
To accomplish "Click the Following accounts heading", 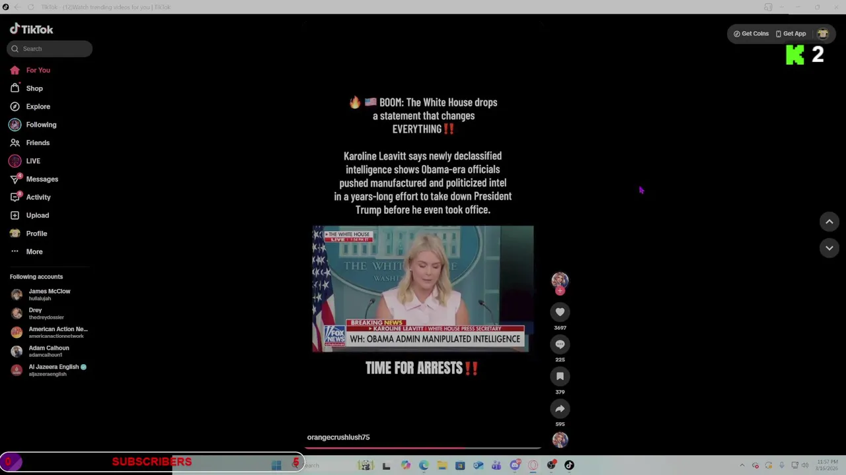I will (36, 277).
